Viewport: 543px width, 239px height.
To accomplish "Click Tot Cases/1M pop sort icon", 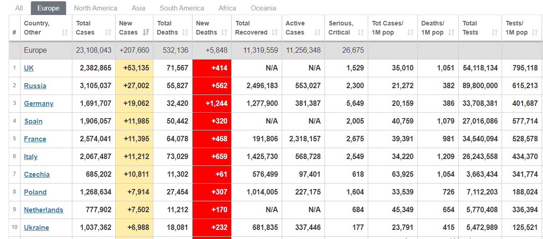I will click(x=410, y=32).
